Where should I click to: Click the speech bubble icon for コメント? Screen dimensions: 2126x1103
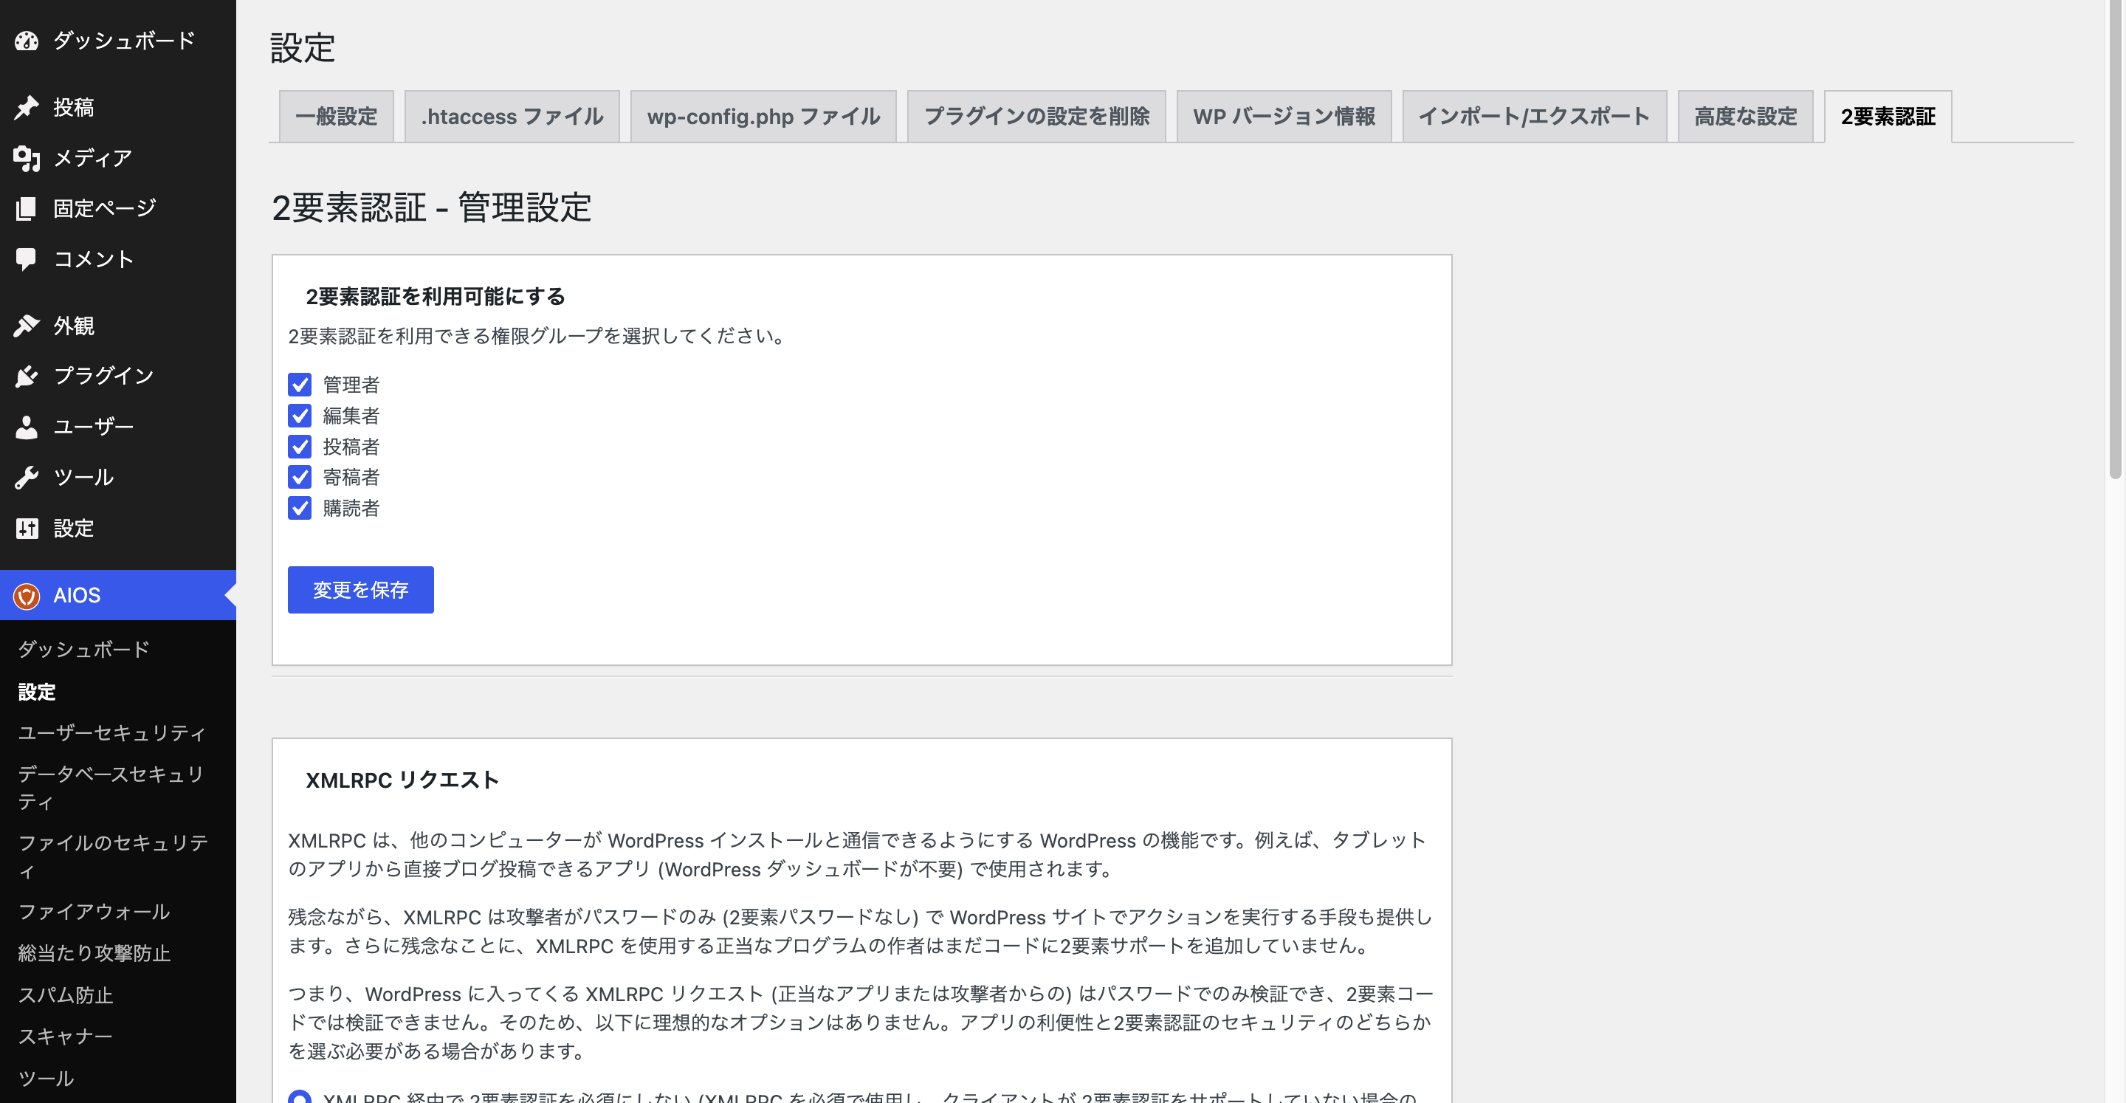point(27,259)
